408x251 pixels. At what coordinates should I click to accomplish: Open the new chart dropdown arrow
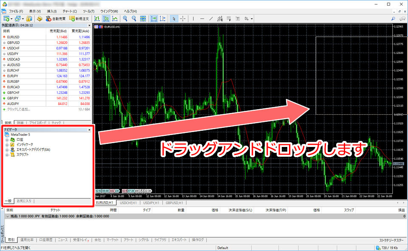11,18
